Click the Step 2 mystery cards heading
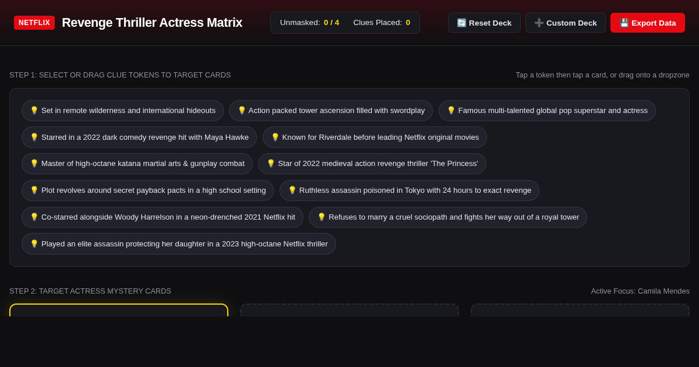 pos(90,291)
